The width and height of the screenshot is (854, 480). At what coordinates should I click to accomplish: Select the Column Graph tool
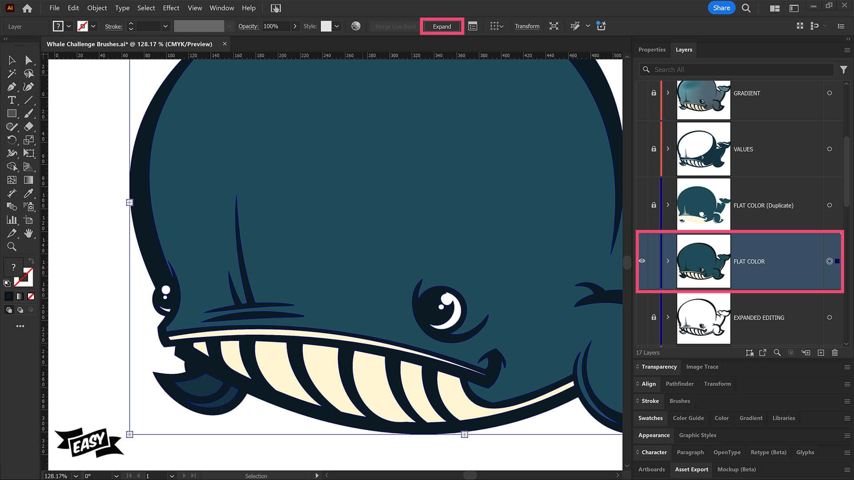point(12,220)
